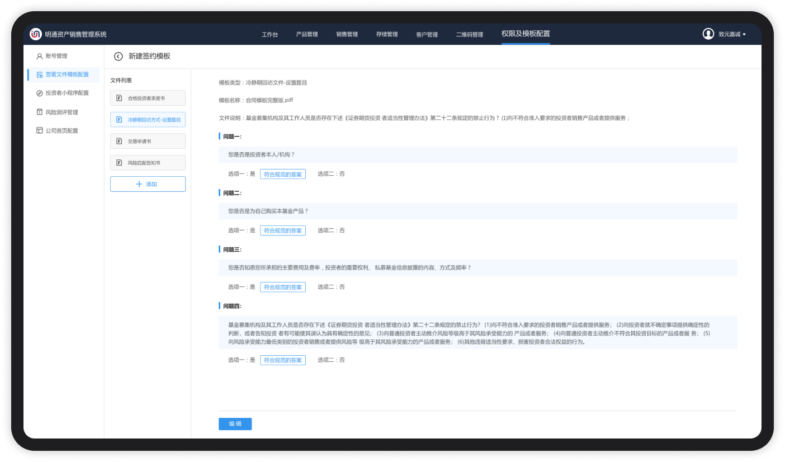
Task: Open the 致元嘉诚 account dropdown
Action: coord(732,35)
